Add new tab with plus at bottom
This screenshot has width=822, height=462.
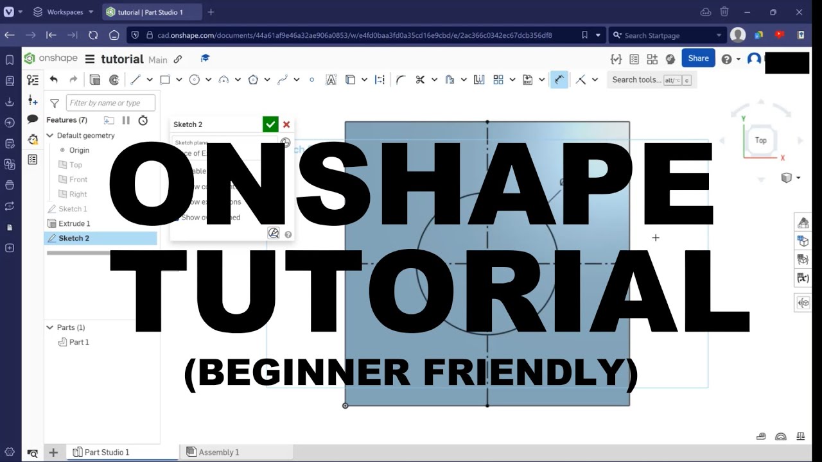[x=53, y=452]
